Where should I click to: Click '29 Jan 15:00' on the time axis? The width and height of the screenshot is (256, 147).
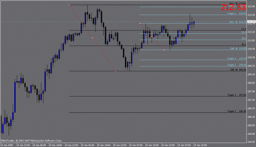click(x=200, y=145)
